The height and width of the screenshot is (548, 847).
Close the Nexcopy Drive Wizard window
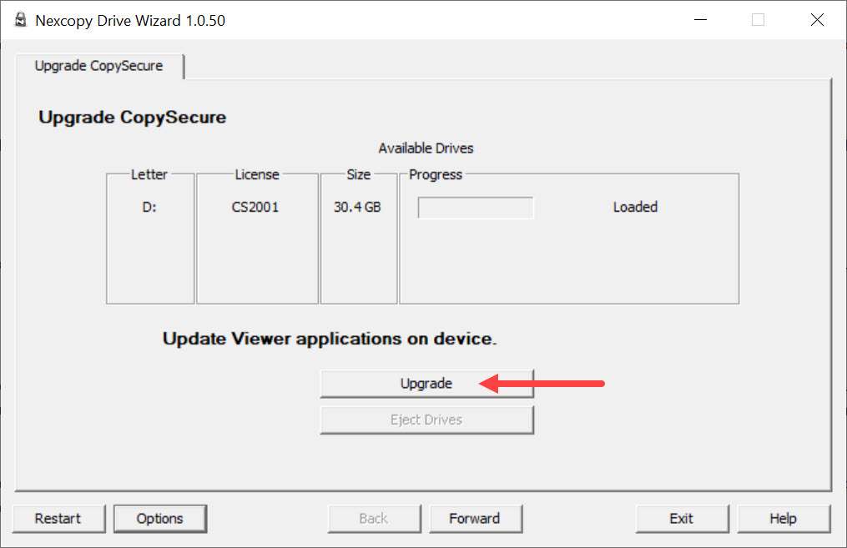point(817,20)
